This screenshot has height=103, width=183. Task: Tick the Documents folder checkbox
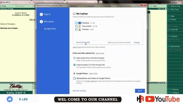tap(76, 26)
